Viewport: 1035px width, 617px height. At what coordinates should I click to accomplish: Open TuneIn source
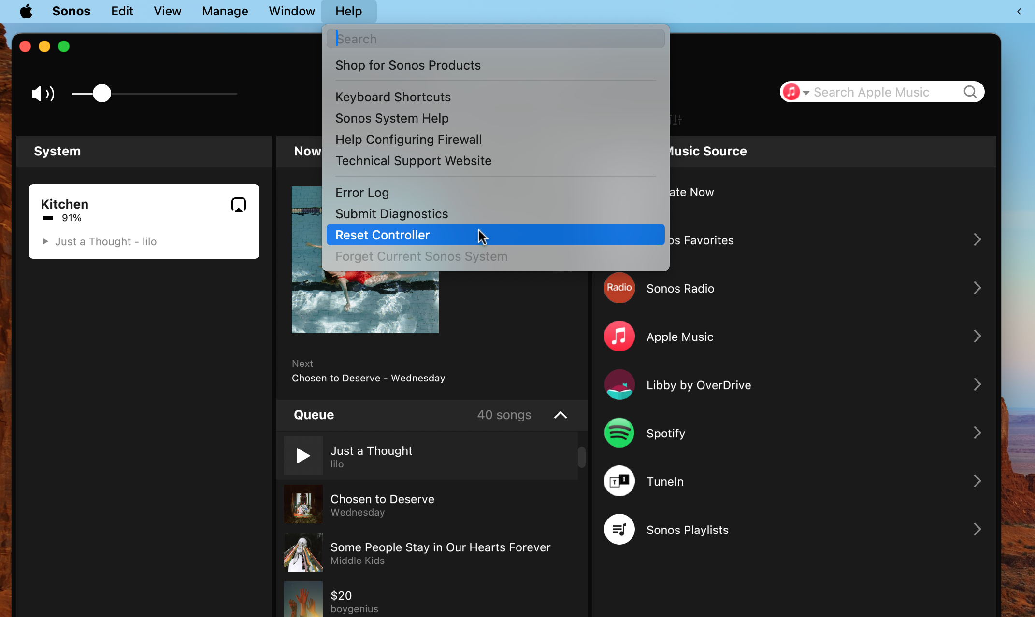tap(665, 481)
